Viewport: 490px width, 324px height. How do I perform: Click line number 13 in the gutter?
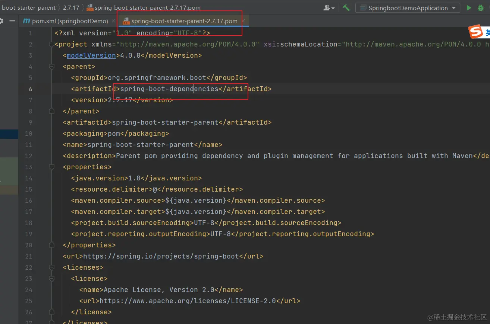[x=28, y=167]
